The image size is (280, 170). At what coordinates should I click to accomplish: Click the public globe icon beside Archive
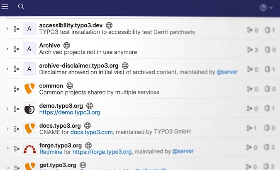[x=67, y=45]
